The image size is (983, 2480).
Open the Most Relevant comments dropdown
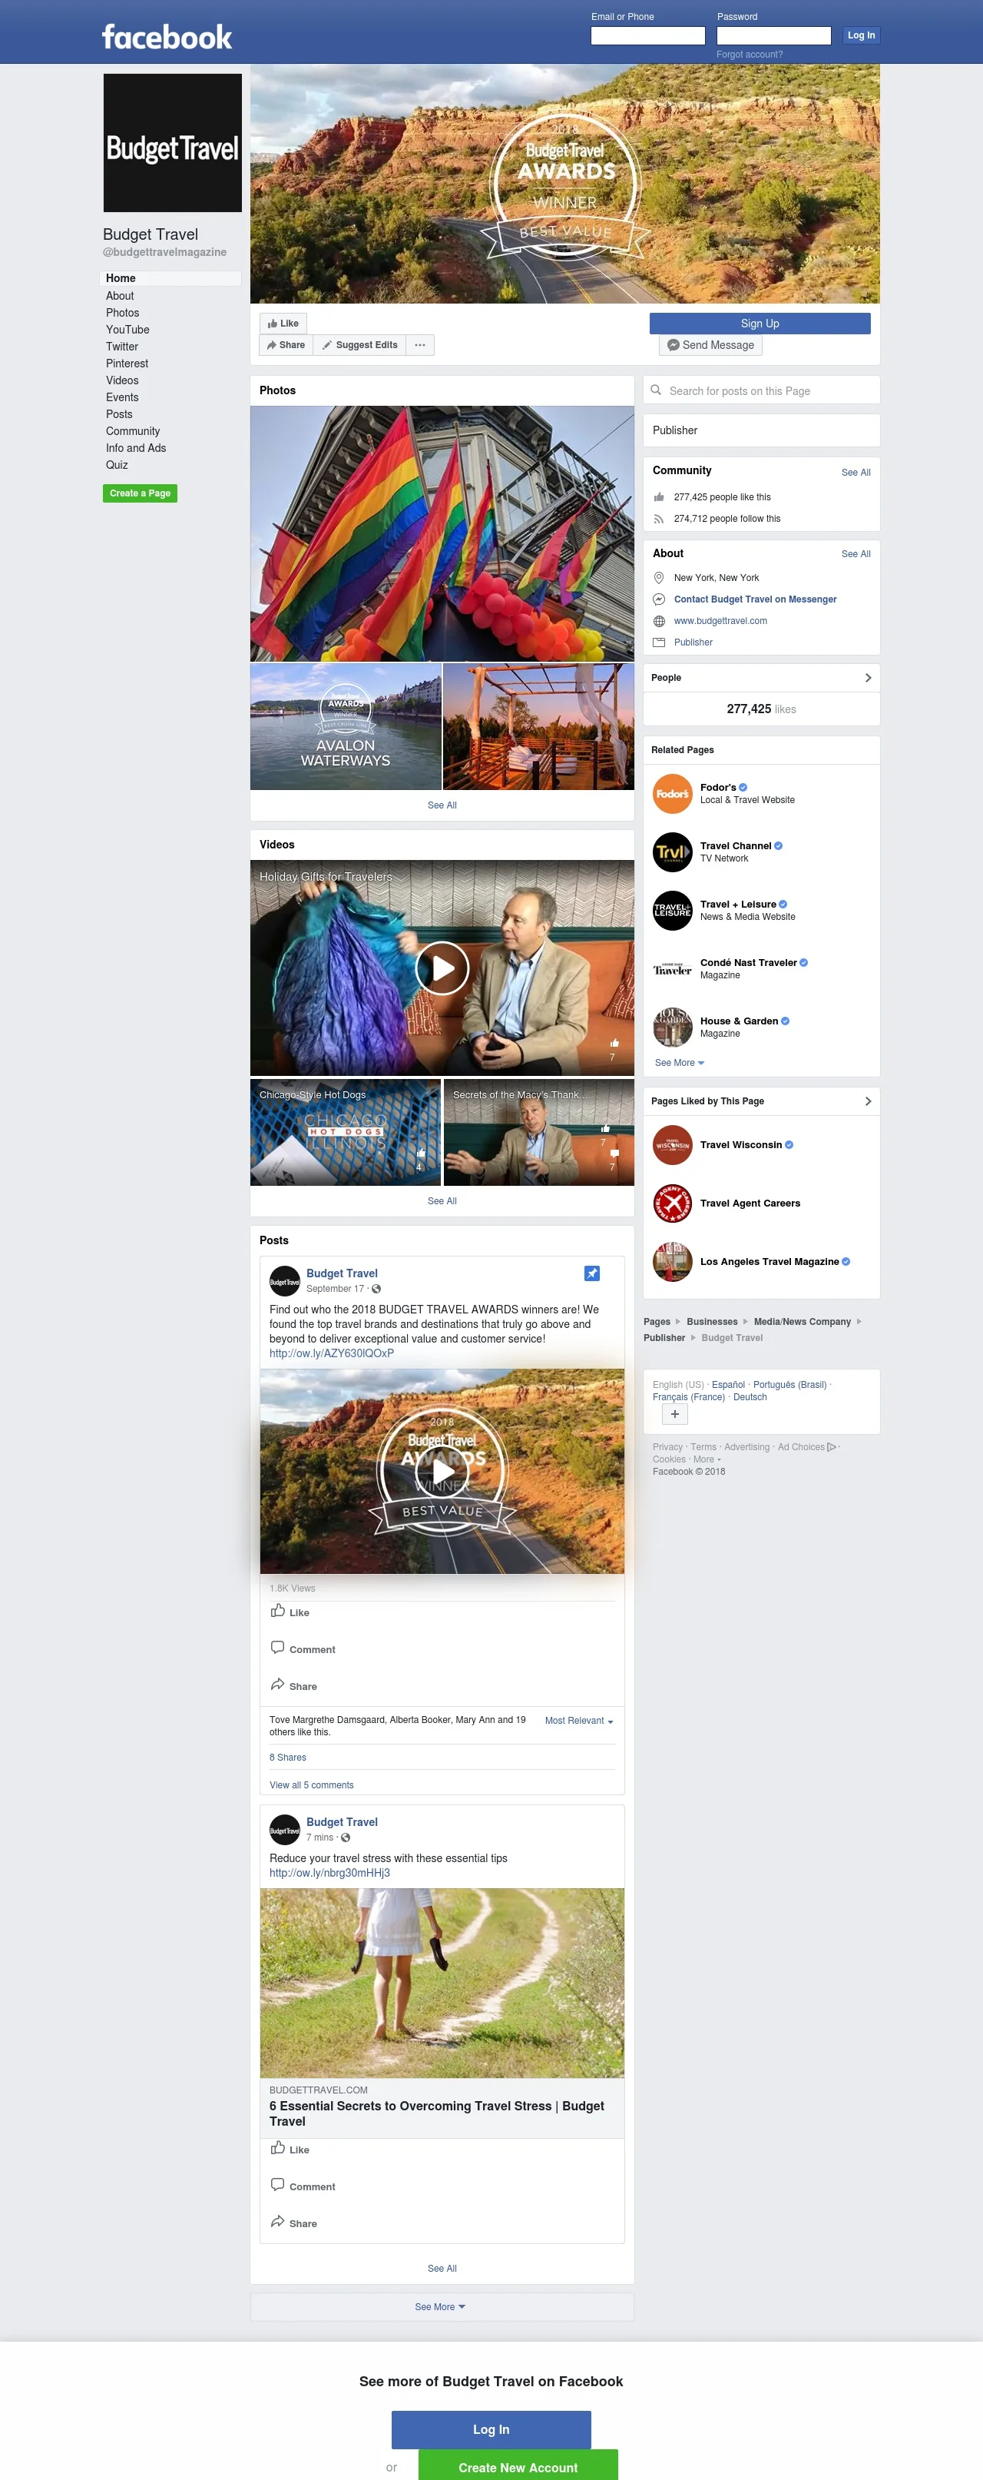tap(579, 1721)
